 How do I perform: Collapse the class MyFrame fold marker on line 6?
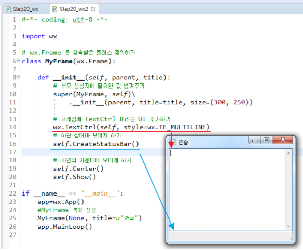point(18,60)
